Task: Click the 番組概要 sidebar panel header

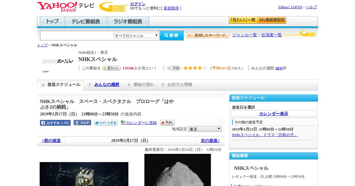Action: [274, 156]
